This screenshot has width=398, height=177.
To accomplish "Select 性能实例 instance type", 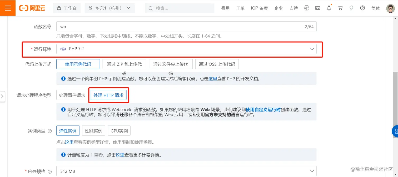I will [93, 131].
